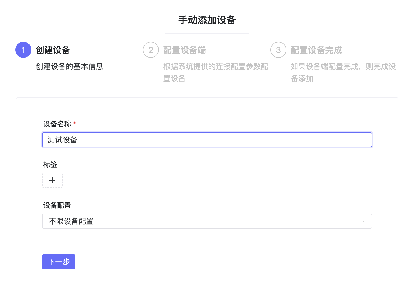The height and width of the screenshot is (295, 419).
Task: Focus the 设备名称 input field
Action: pyautogui.click(x=207, y=140)
